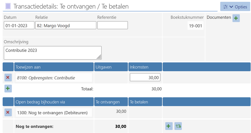The image size is (251, 133).
Task: Edit the Omschrijving text Contributie 2023
Action: pyautogui.click(x=53, y=52)
